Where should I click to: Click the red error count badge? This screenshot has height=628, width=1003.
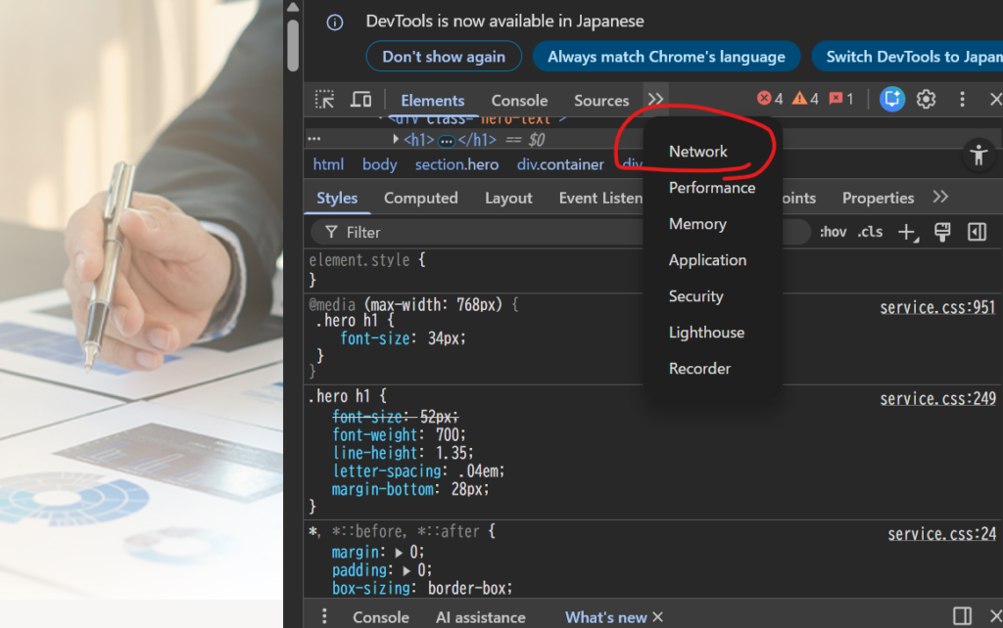(770, 99)
